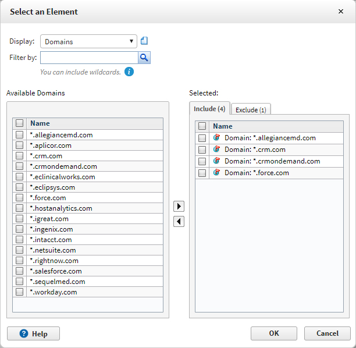The width and height of the screenshot is (356, 348).
Task: Click the domain icon for Domain: *.force.com
Action: tap(217, 172)
